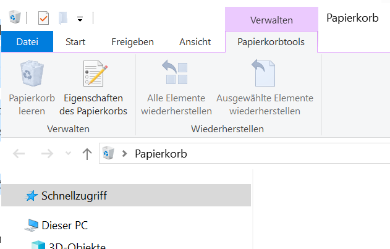Click the back navigation arrow
The width and height of the screenshot is (390, 249).
(x=19, y=154)
